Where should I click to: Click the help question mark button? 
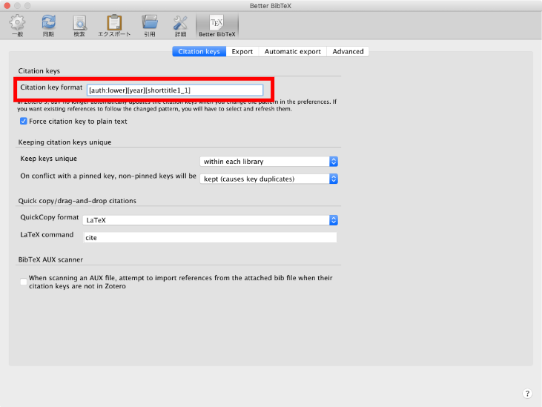pyautogui.click(x=527, y=394)
